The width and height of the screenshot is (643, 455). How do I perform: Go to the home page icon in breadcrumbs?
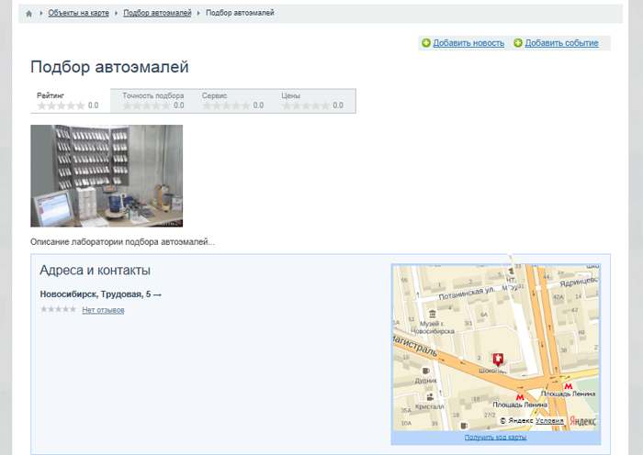(28, 14)
